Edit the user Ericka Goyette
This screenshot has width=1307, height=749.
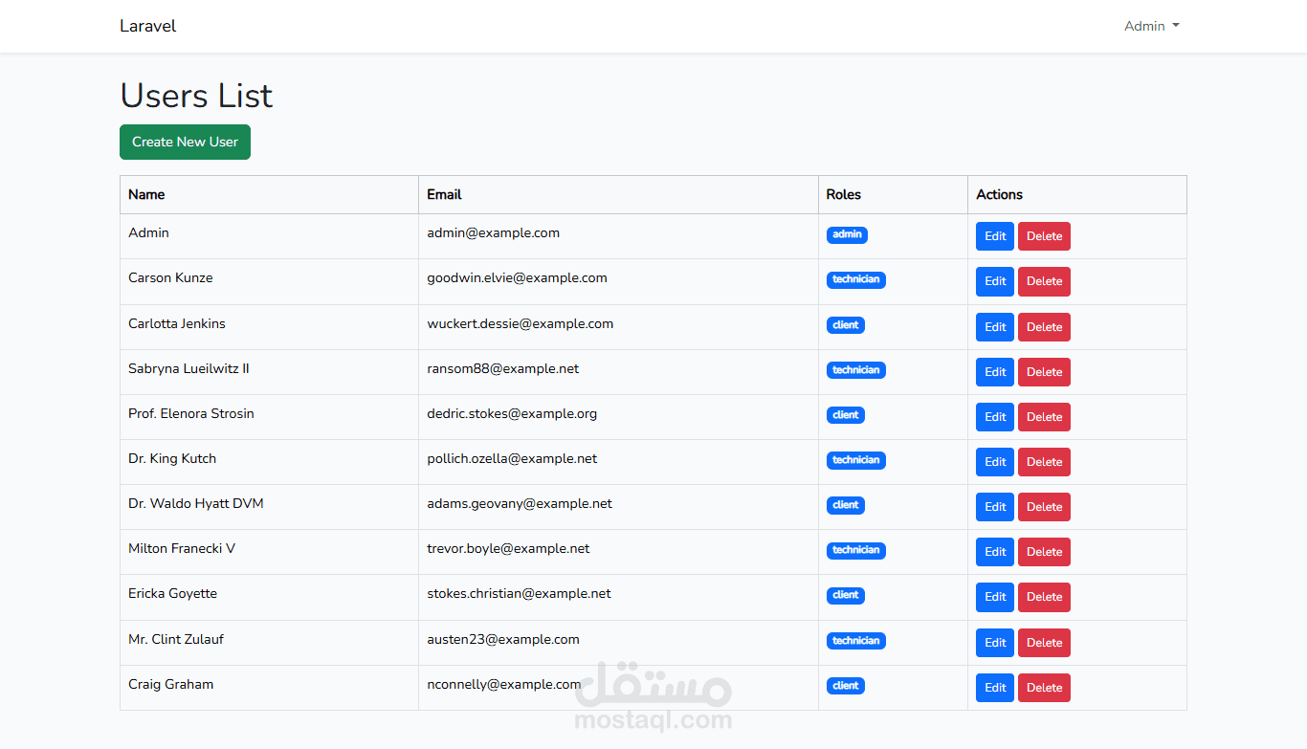(994, 597)
